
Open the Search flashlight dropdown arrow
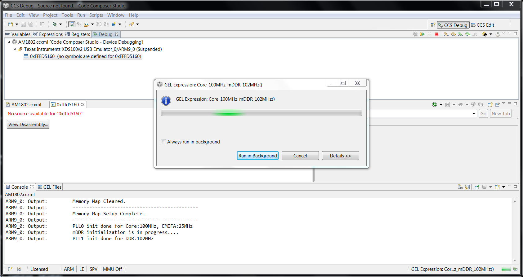coord(137,24)
